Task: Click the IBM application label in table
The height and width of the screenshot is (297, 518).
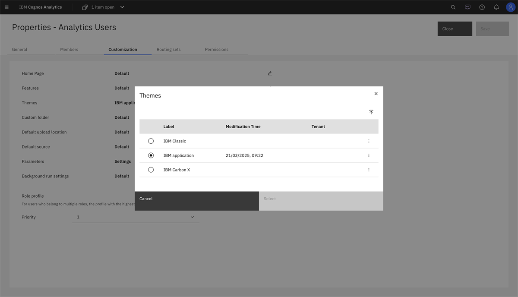Action: click(179, 155)
